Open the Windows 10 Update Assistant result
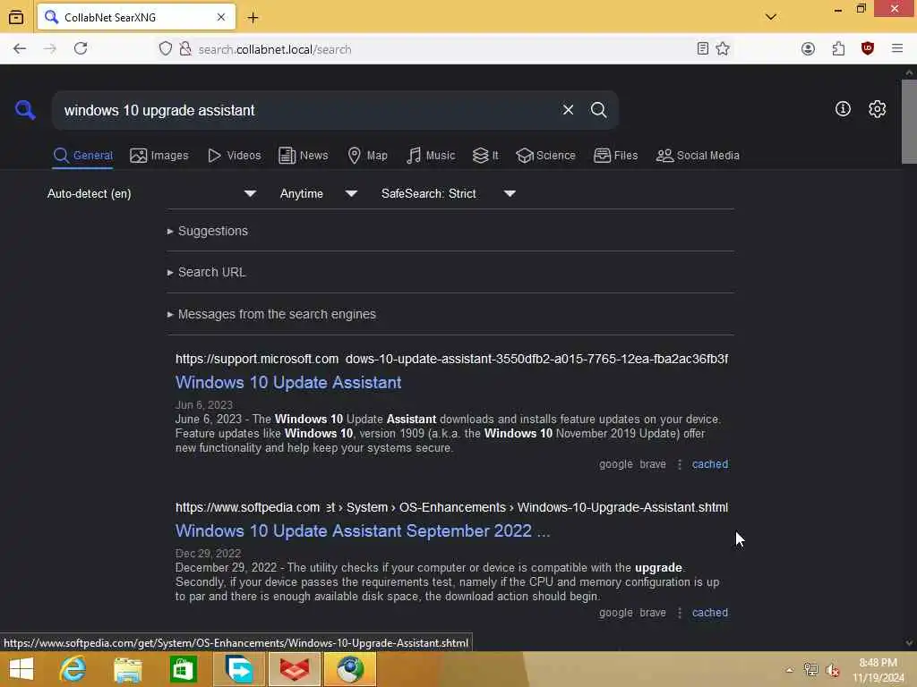This screenshot has width=917, height=687. point(288,383)
